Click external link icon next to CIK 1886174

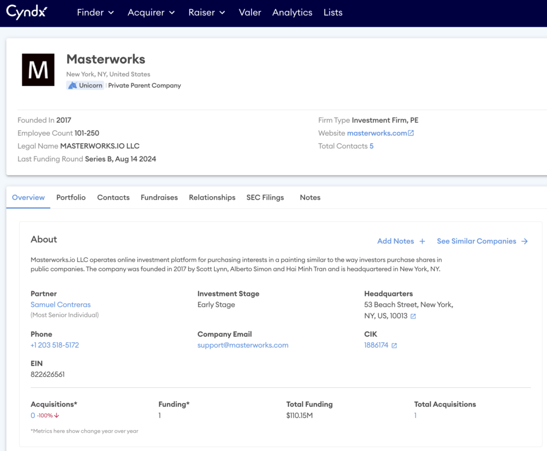(x=394, y=346)
